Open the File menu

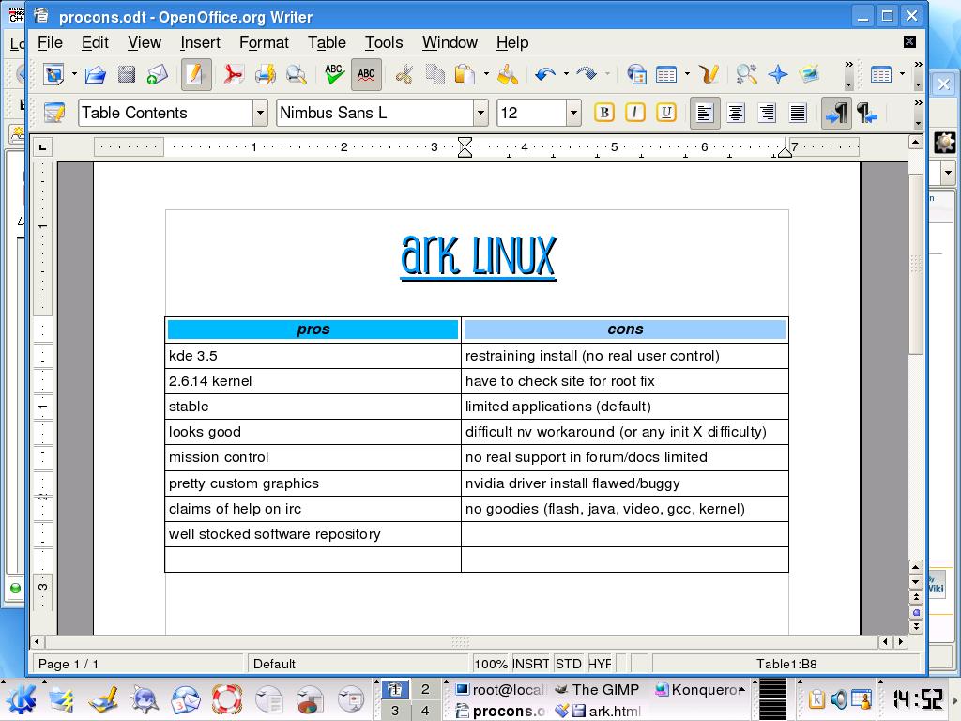(x=50, y=42)
